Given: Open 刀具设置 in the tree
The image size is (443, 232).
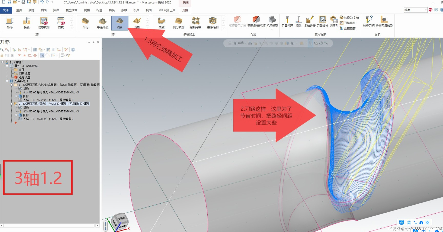Looking at the screenshot, I should click(22, 73).
